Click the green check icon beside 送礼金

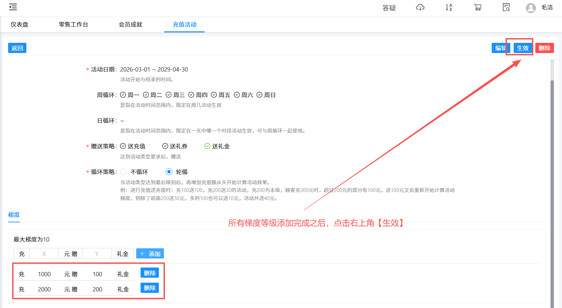click(x=207, y=146)
